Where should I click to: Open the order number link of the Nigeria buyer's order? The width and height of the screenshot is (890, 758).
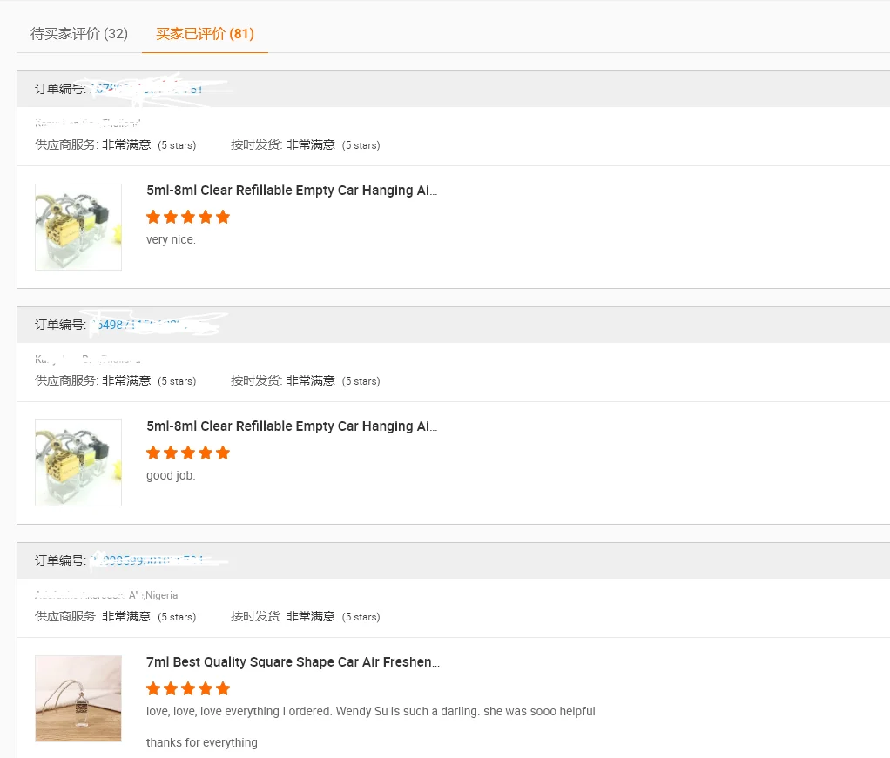coord(148,560)
